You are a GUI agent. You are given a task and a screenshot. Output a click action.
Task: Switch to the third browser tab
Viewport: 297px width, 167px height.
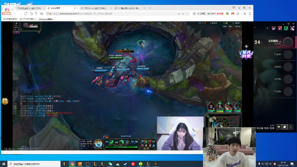(x=96, y=8)
